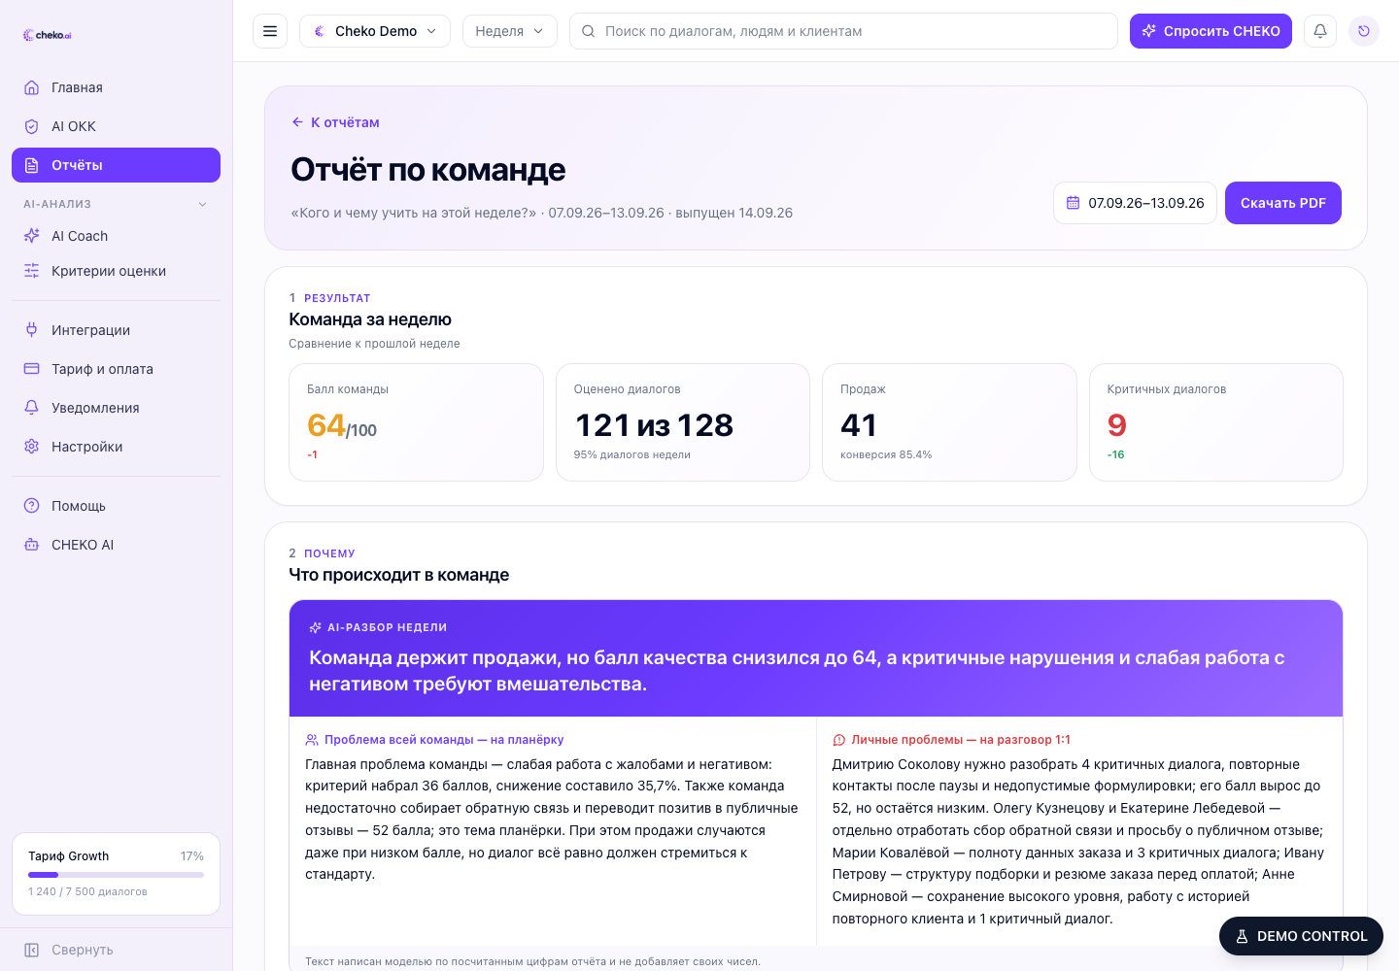
Task: Click the Критерии оценки sliders icon
Action: click(32, 271)
